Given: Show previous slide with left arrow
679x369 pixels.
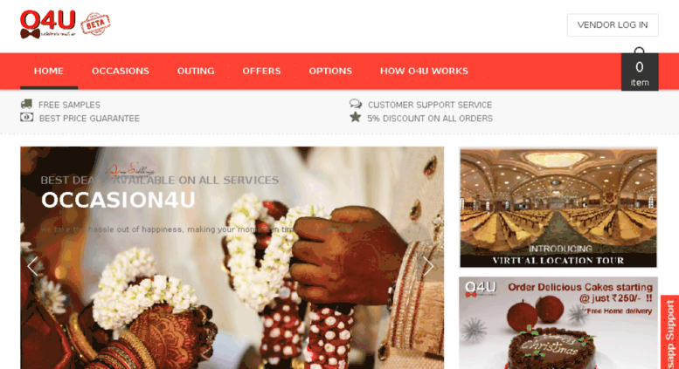Looking at the screenshot, I should pyautogui.click(x=32, y=266).
